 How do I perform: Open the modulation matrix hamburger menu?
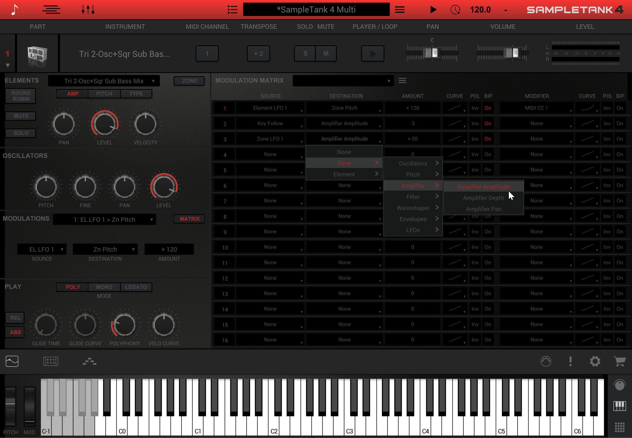click(x=402, y=81)
